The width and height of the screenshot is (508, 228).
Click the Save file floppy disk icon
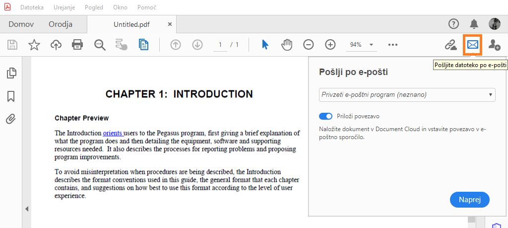[12, 45]
